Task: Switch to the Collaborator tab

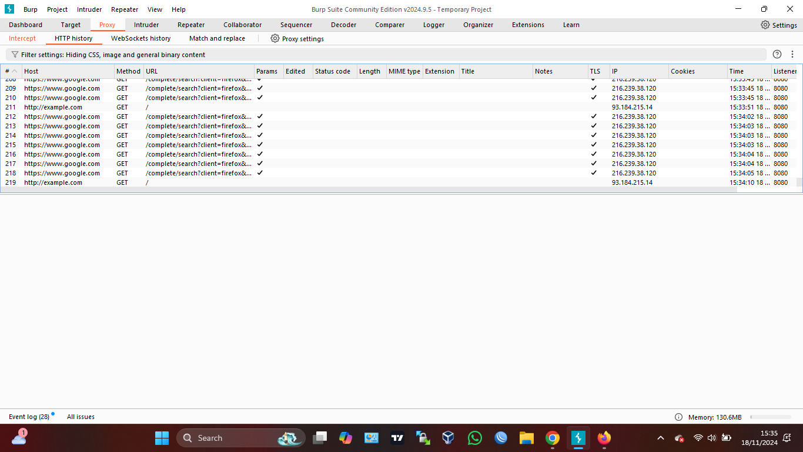Action: click(x=243, y=25)
